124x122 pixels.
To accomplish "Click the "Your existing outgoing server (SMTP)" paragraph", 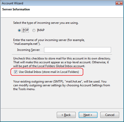I will pyautogui.click(x=62, y=85).
